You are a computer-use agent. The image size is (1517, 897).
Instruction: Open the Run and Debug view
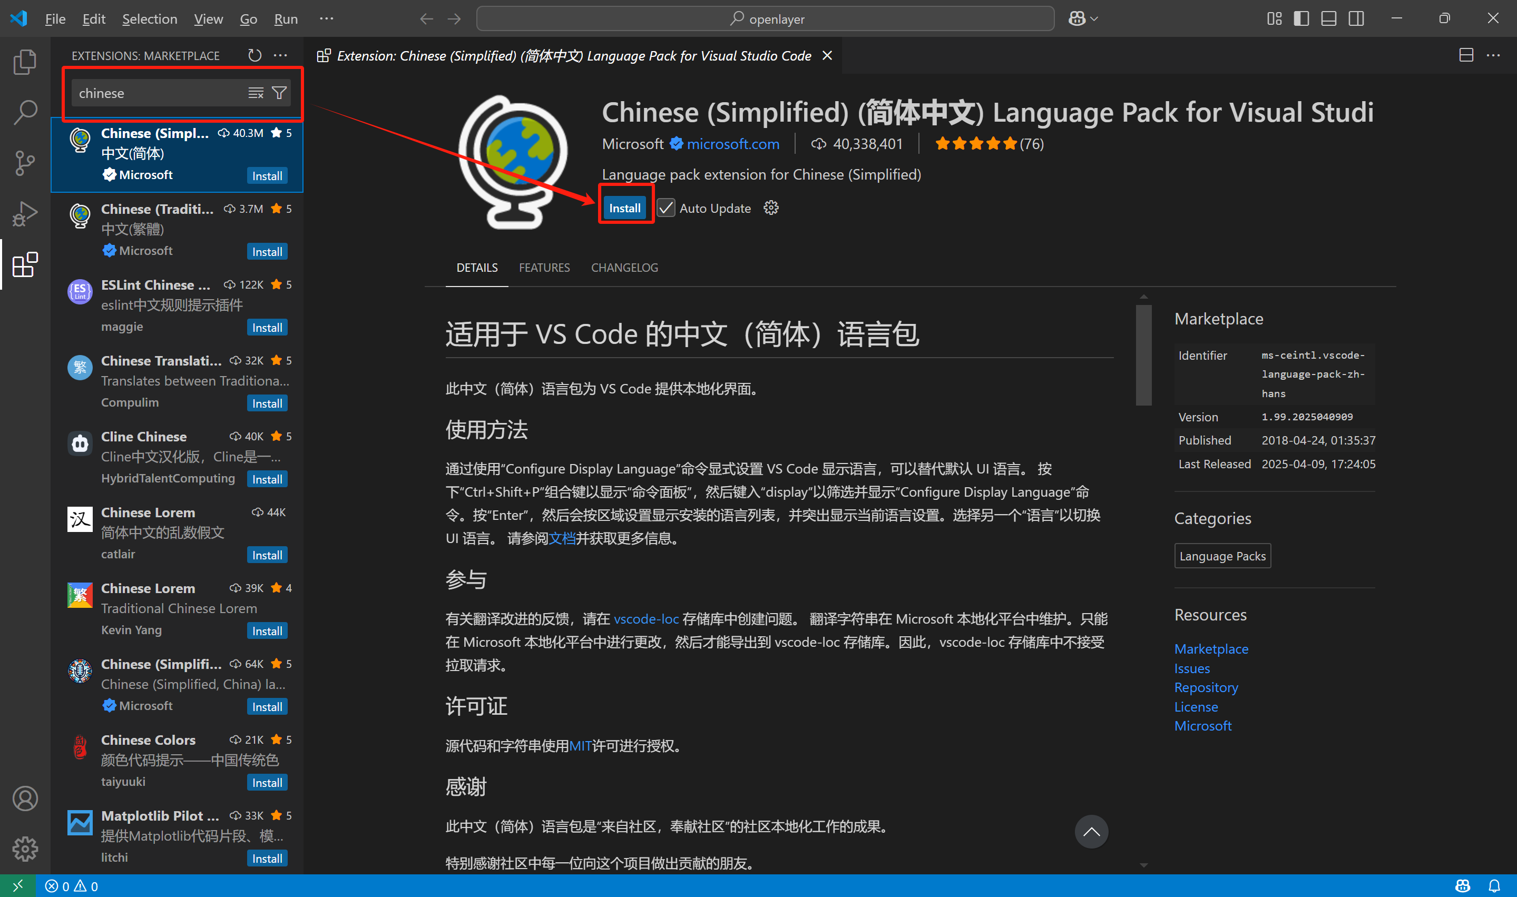click(x=25, y=213)
